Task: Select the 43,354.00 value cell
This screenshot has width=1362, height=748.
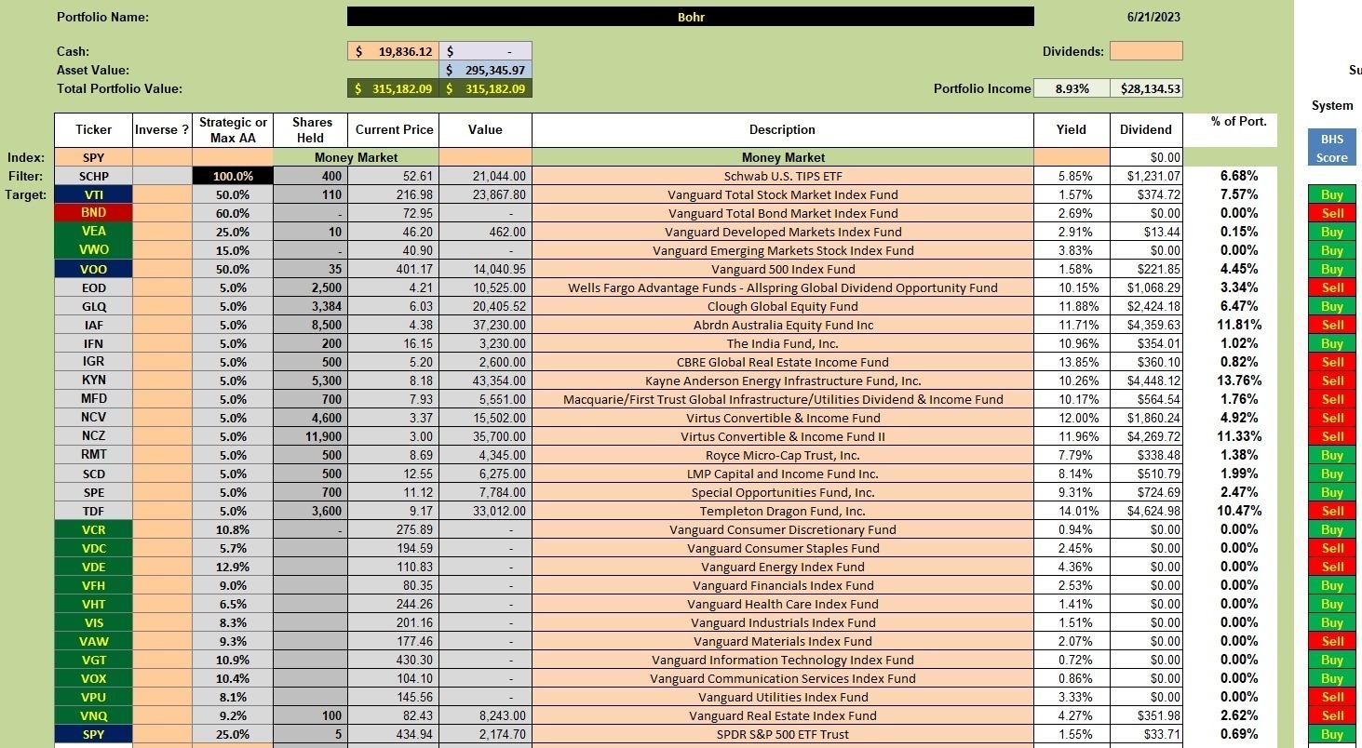Action: (485, 381)
